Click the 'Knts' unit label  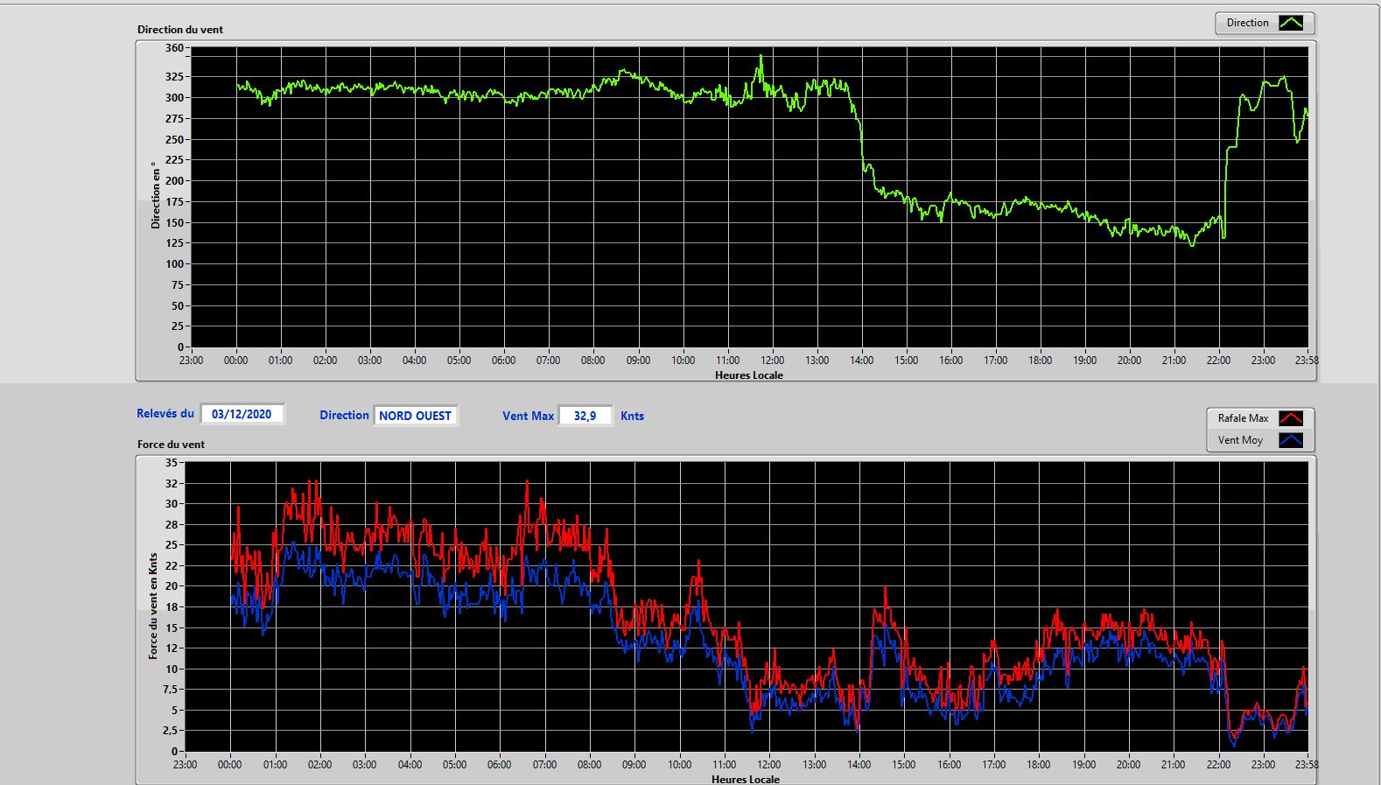632,416
